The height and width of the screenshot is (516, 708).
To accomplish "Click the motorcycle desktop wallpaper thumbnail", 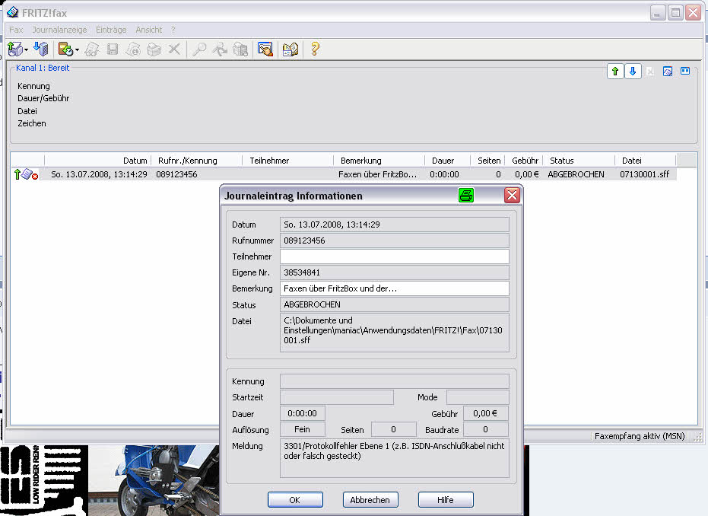I will point(154,480).
